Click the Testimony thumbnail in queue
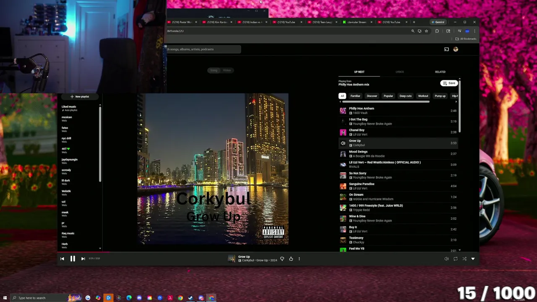This screenshot has width=537, height=302. [343, 240]
